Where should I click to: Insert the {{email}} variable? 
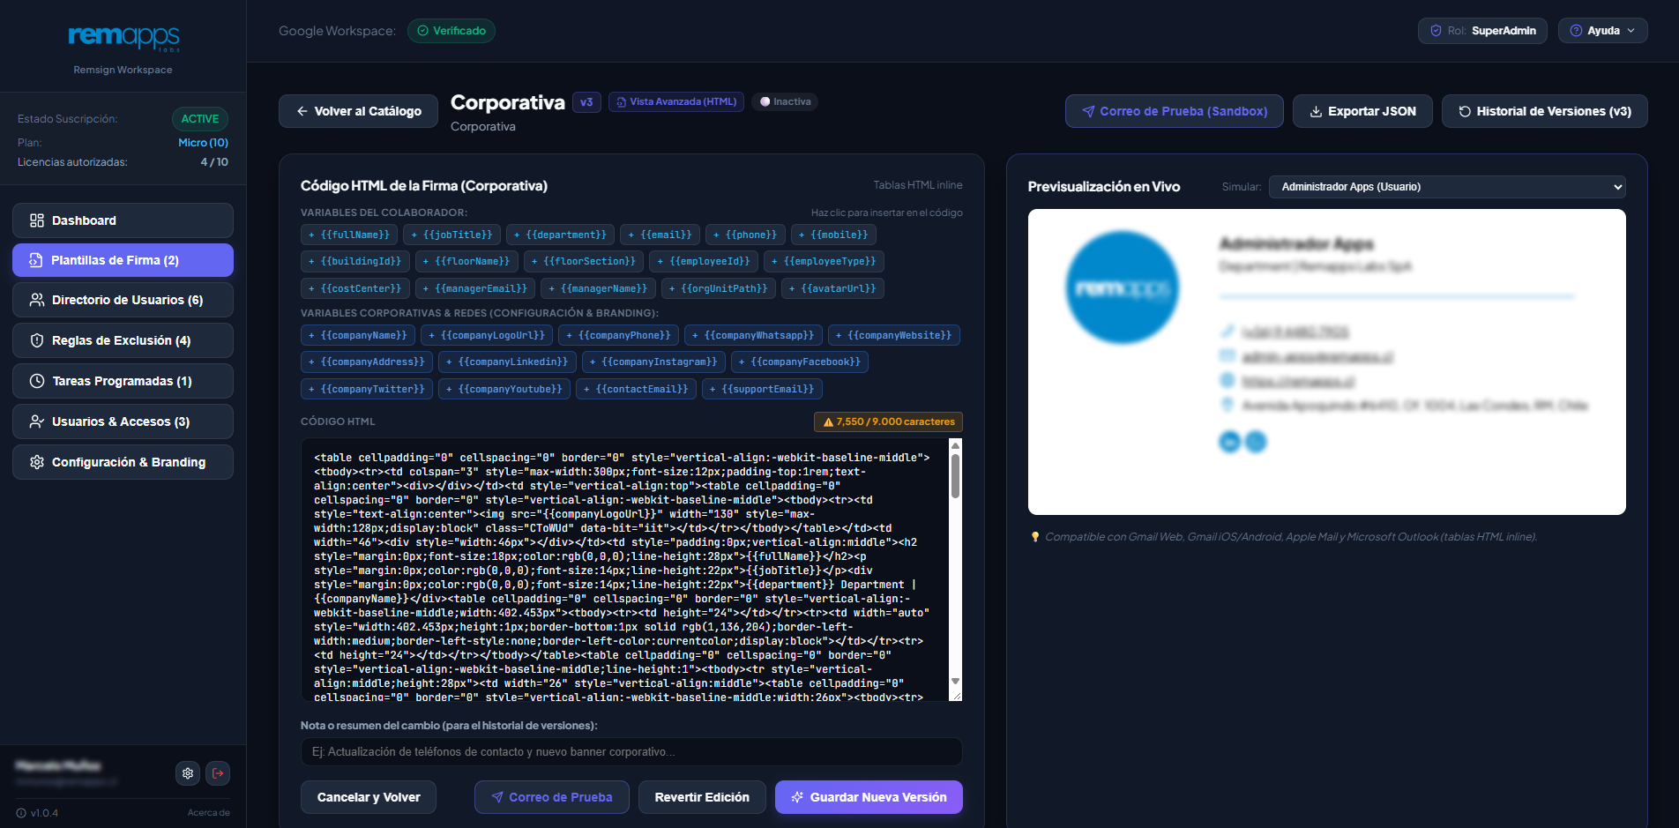pos(660,235)
